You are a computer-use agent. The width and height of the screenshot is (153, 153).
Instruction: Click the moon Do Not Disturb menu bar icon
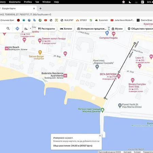coord(130,2)
